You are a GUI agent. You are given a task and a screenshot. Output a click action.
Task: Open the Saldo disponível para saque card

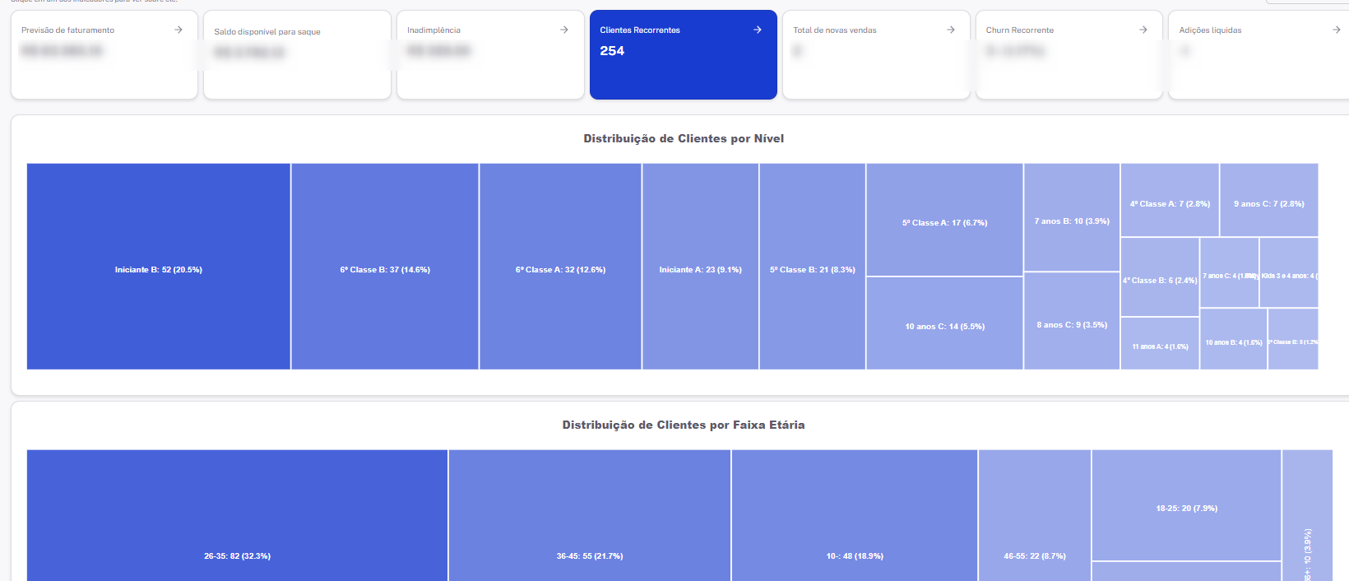pos(296,55)
